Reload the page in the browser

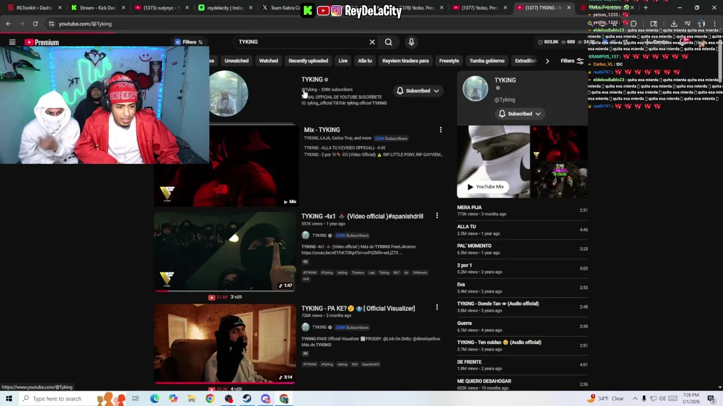35,24
